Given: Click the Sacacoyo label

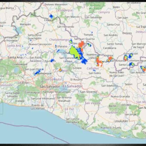Looking at the screenshot, I should click(x=23, y=83).
